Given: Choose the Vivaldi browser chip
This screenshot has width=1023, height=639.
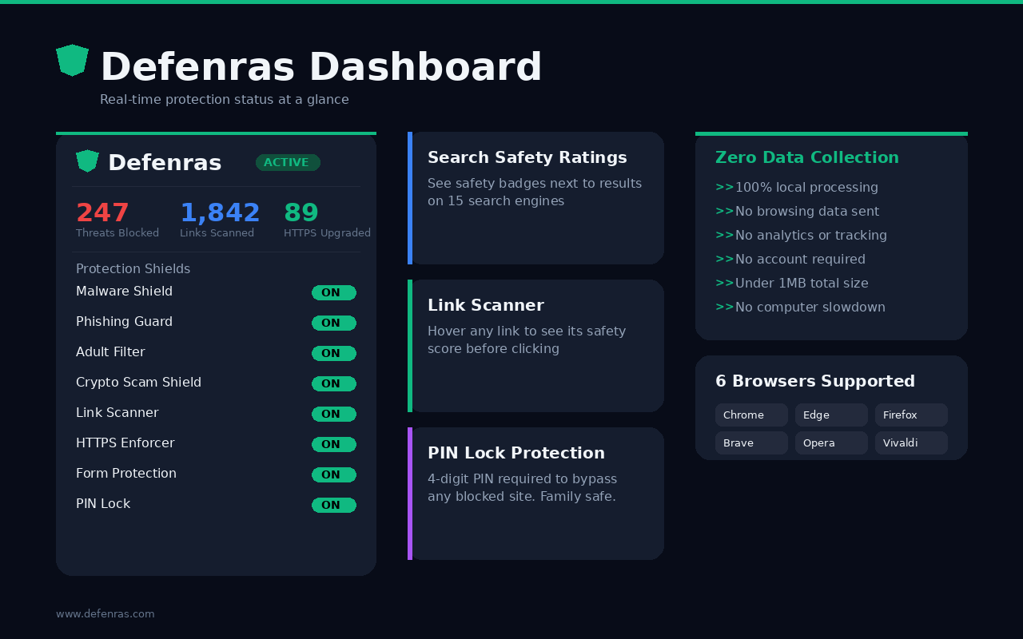Looking at the screenshot, I should (x=911, y=443).
